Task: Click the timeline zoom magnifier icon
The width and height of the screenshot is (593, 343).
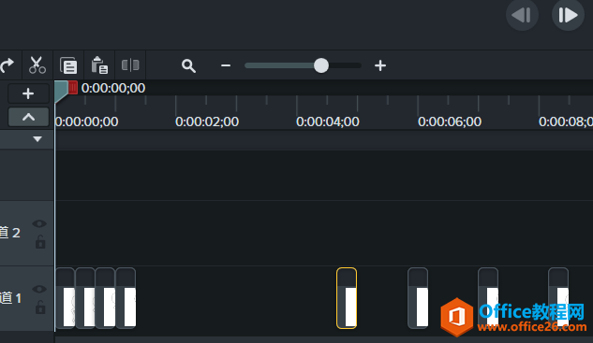Action: tap(188, 65)
